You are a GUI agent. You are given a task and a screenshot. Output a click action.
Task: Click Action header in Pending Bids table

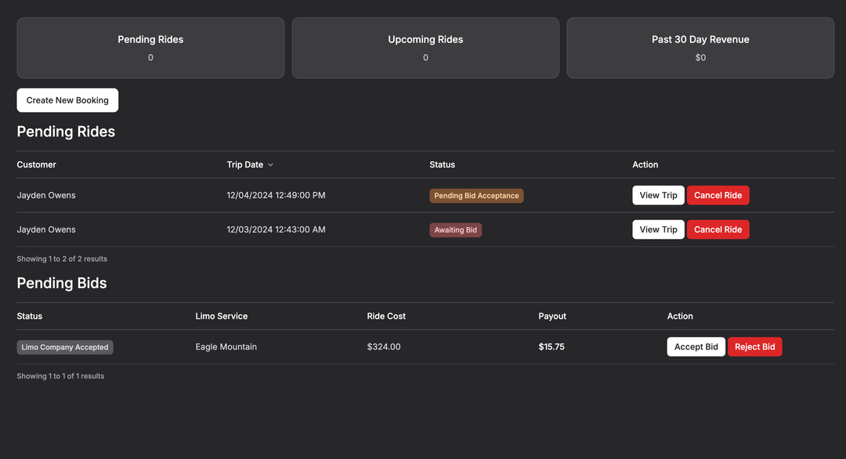680,316
